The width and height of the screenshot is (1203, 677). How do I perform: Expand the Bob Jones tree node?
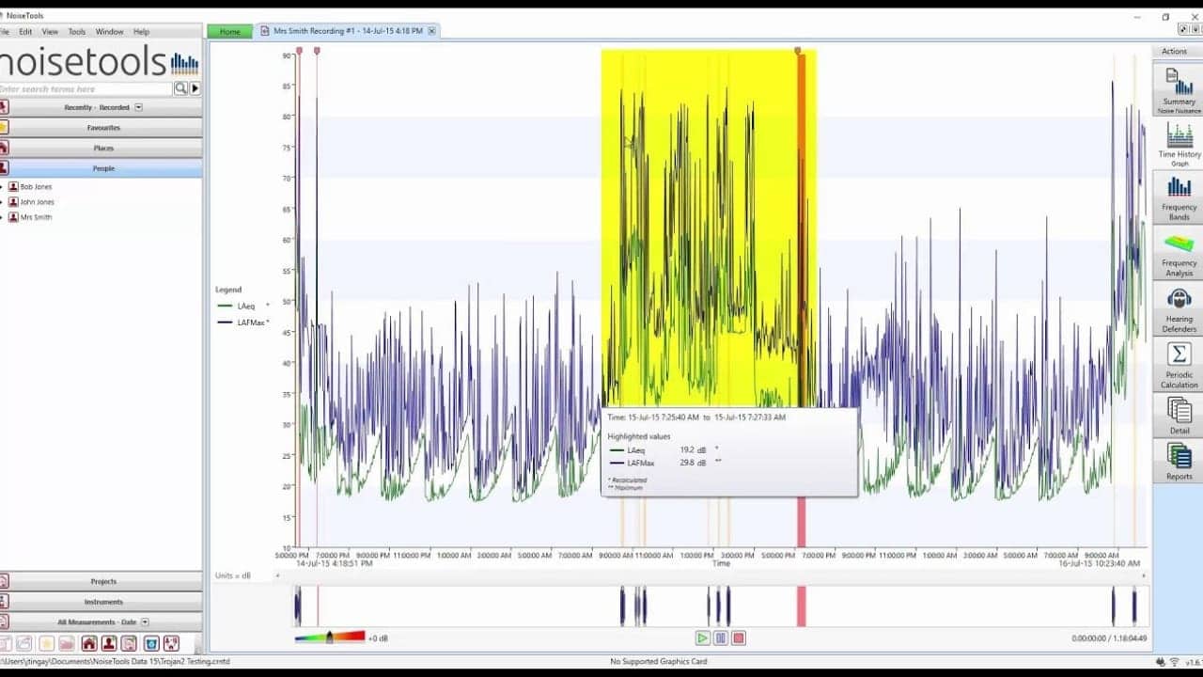pyautogui.click(x=2, y=187)
